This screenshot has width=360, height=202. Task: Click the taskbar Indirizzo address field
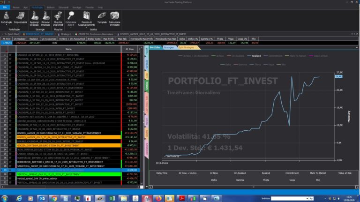[288, 198]
